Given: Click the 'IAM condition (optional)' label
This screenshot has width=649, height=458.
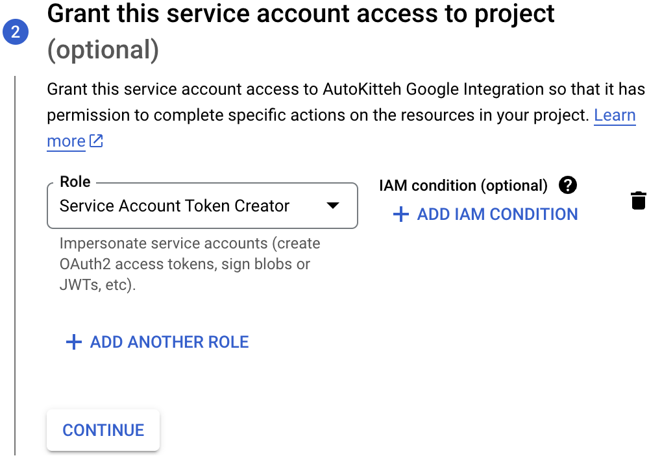Looking at the screenshot, I should pyautogui.click(x=463, y=186).
